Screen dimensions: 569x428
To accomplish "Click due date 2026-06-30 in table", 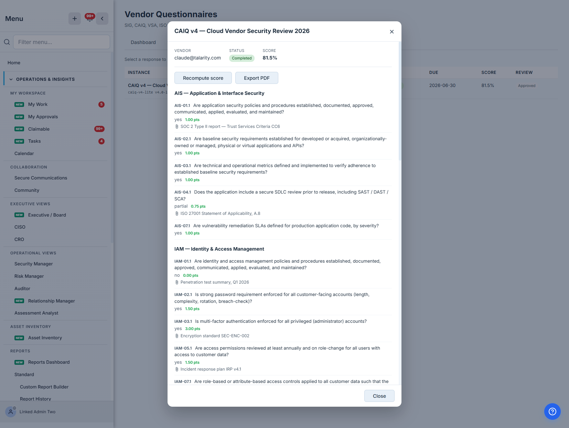I will pos(442,86).
